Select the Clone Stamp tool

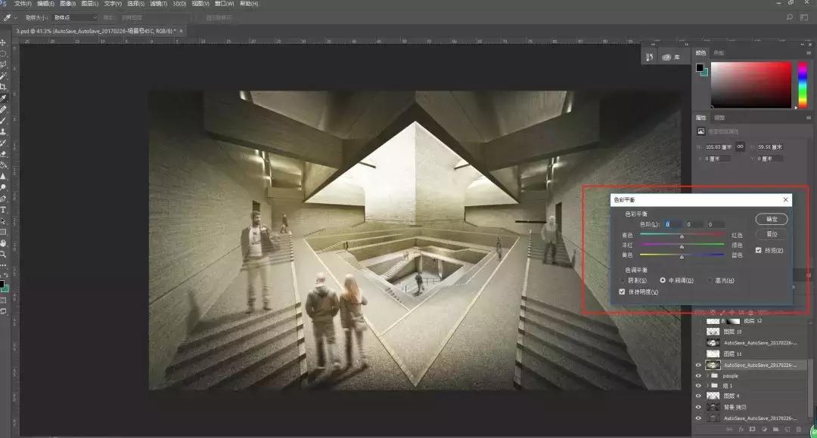tap(3, 131)
